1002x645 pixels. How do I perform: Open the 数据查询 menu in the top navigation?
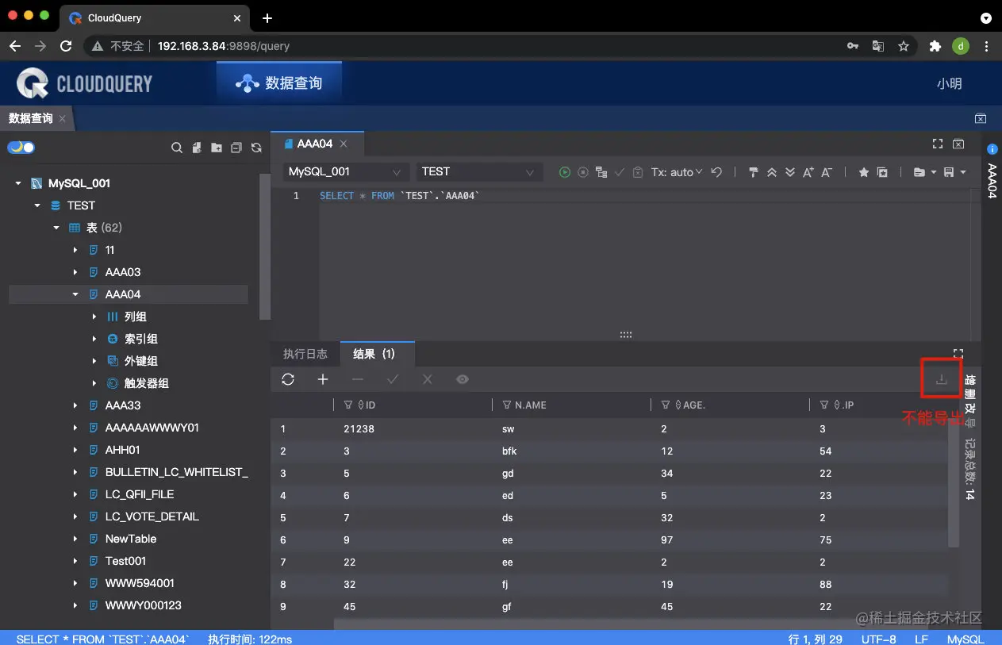click(279, 83)
